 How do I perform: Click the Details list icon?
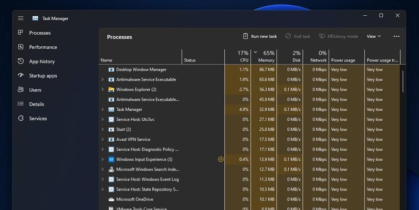(x=20, y=103)
